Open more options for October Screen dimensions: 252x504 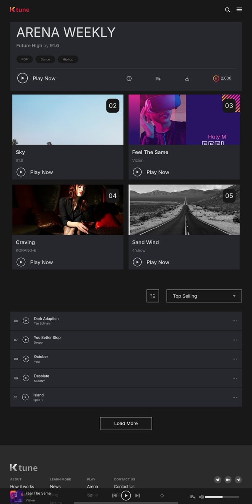(x=235, y=359)
